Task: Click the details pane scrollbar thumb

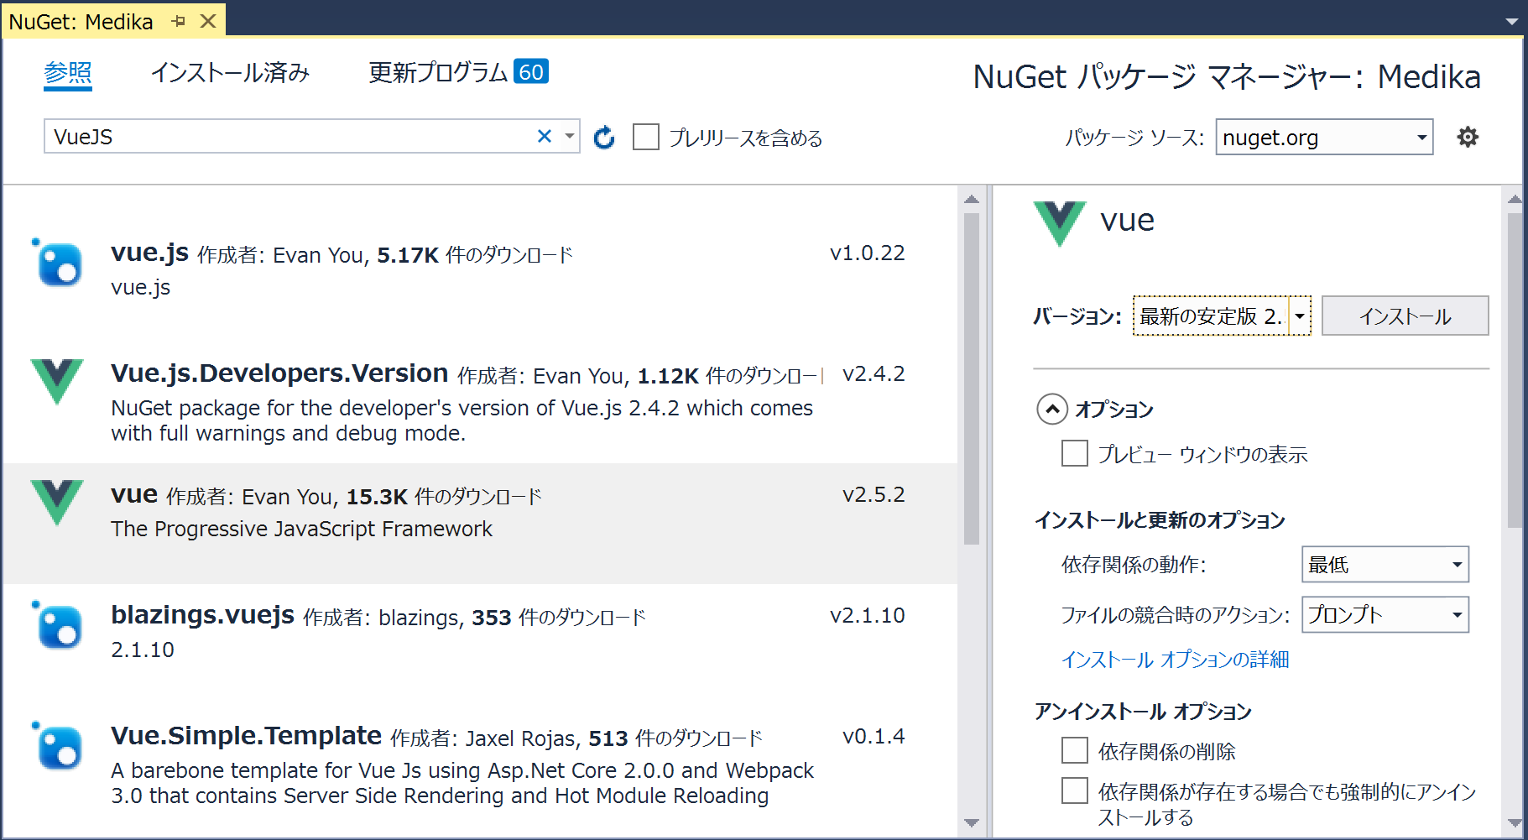Action: coord(1515,370)
